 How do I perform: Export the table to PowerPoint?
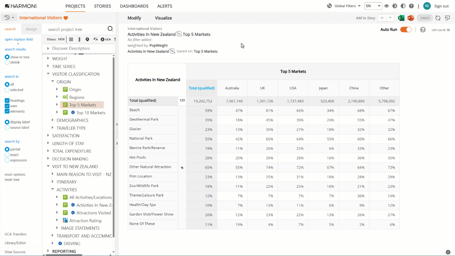click(411, 18)
